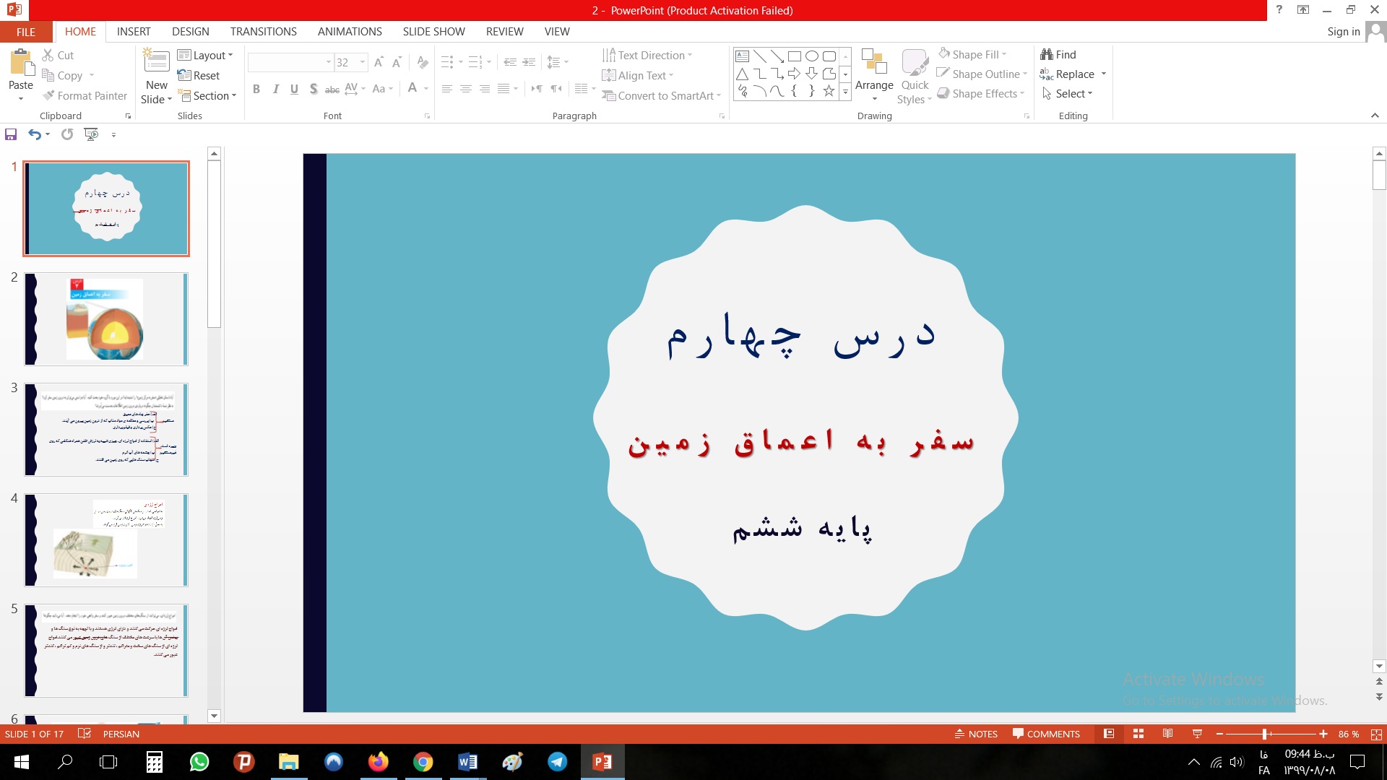Open the FILE menu tab
This screenshot has width=1387, height=780.
26,32
